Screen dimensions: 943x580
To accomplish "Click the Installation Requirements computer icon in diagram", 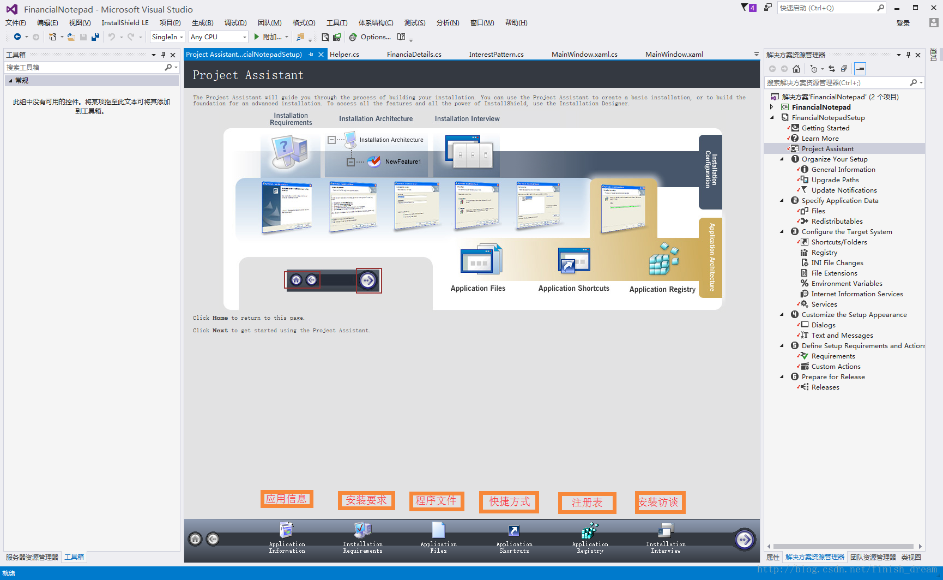I will [290, 152].
